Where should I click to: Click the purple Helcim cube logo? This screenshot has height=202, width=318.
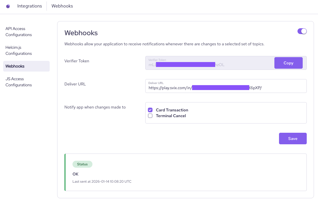8,6
